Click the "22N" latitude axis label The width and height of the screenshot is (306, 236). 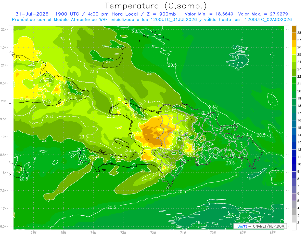4,30
